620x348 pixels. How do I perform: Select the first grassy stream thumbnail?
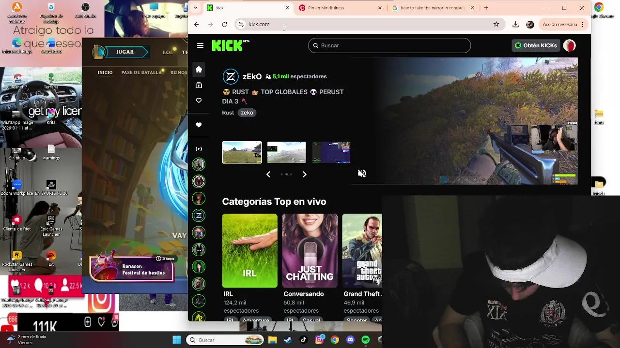pos(242,152)
